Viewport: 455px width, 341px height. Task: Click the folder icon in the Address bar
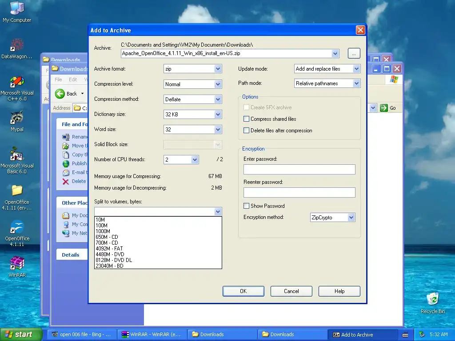(77, 108)
